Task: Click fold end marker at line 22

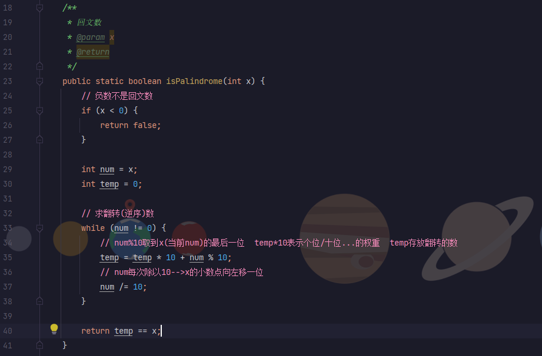Action: (x=40, y=66)
